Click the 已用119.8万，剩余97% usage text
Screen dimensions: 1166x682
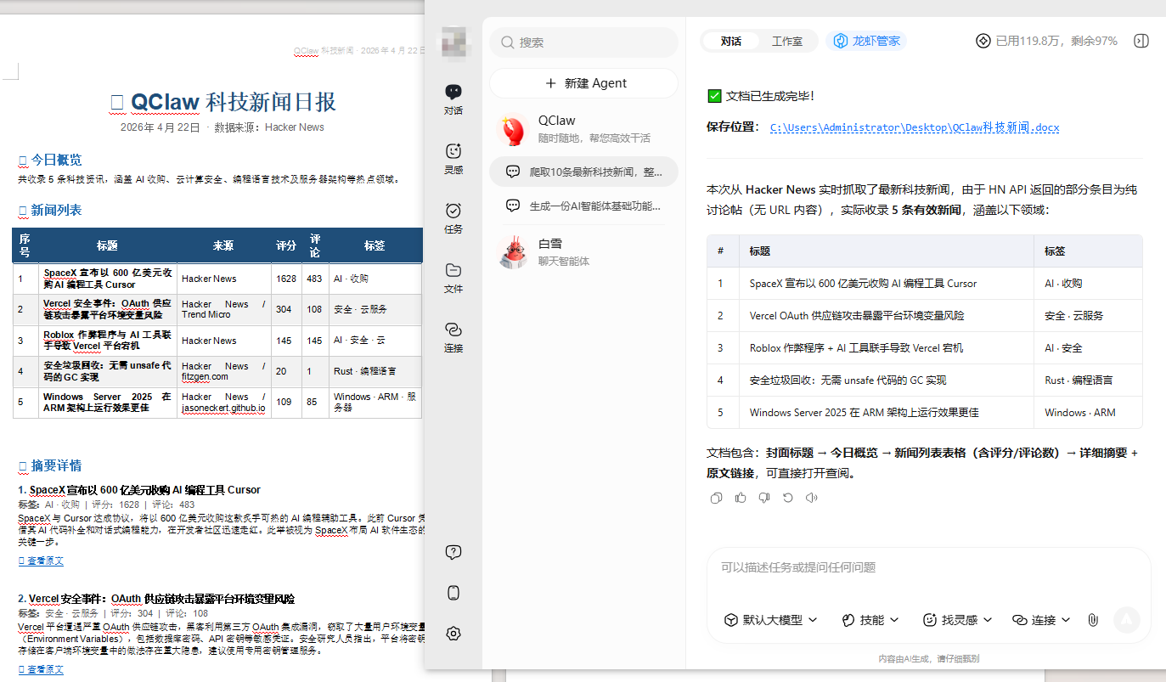[1056, 41]
